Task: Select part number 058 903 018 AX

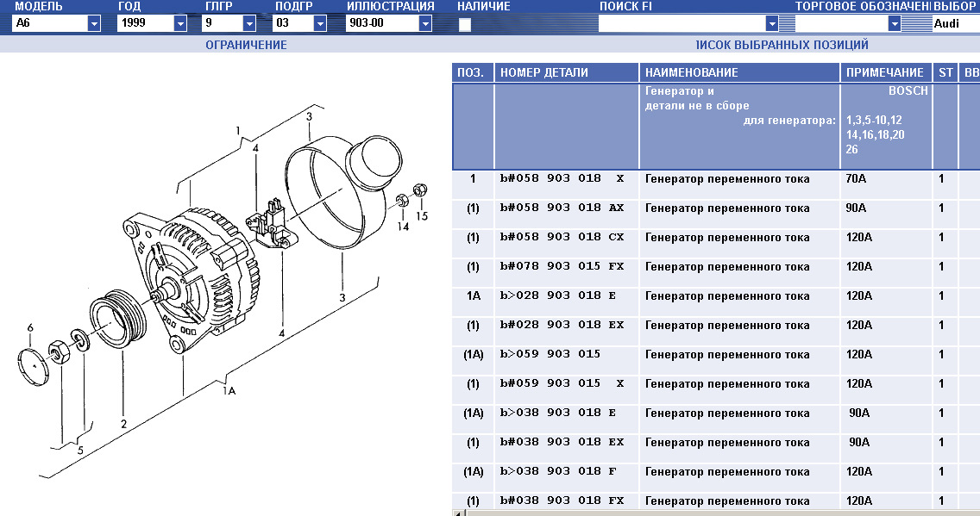Action: [x=562, y=208]
